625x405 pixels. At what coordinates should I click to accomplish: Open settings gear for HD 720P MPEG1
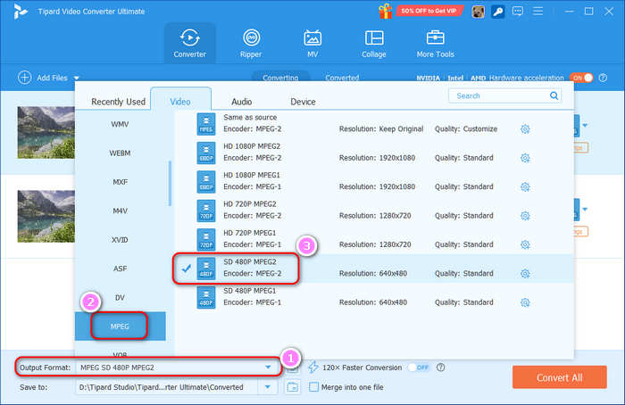point(525,244)
